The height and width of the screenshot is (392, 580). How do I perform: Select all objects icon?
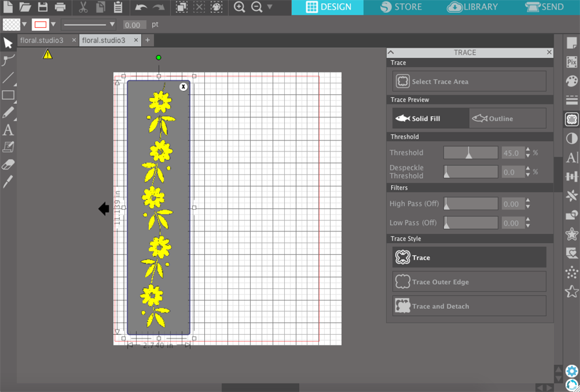tap(181, 7)
